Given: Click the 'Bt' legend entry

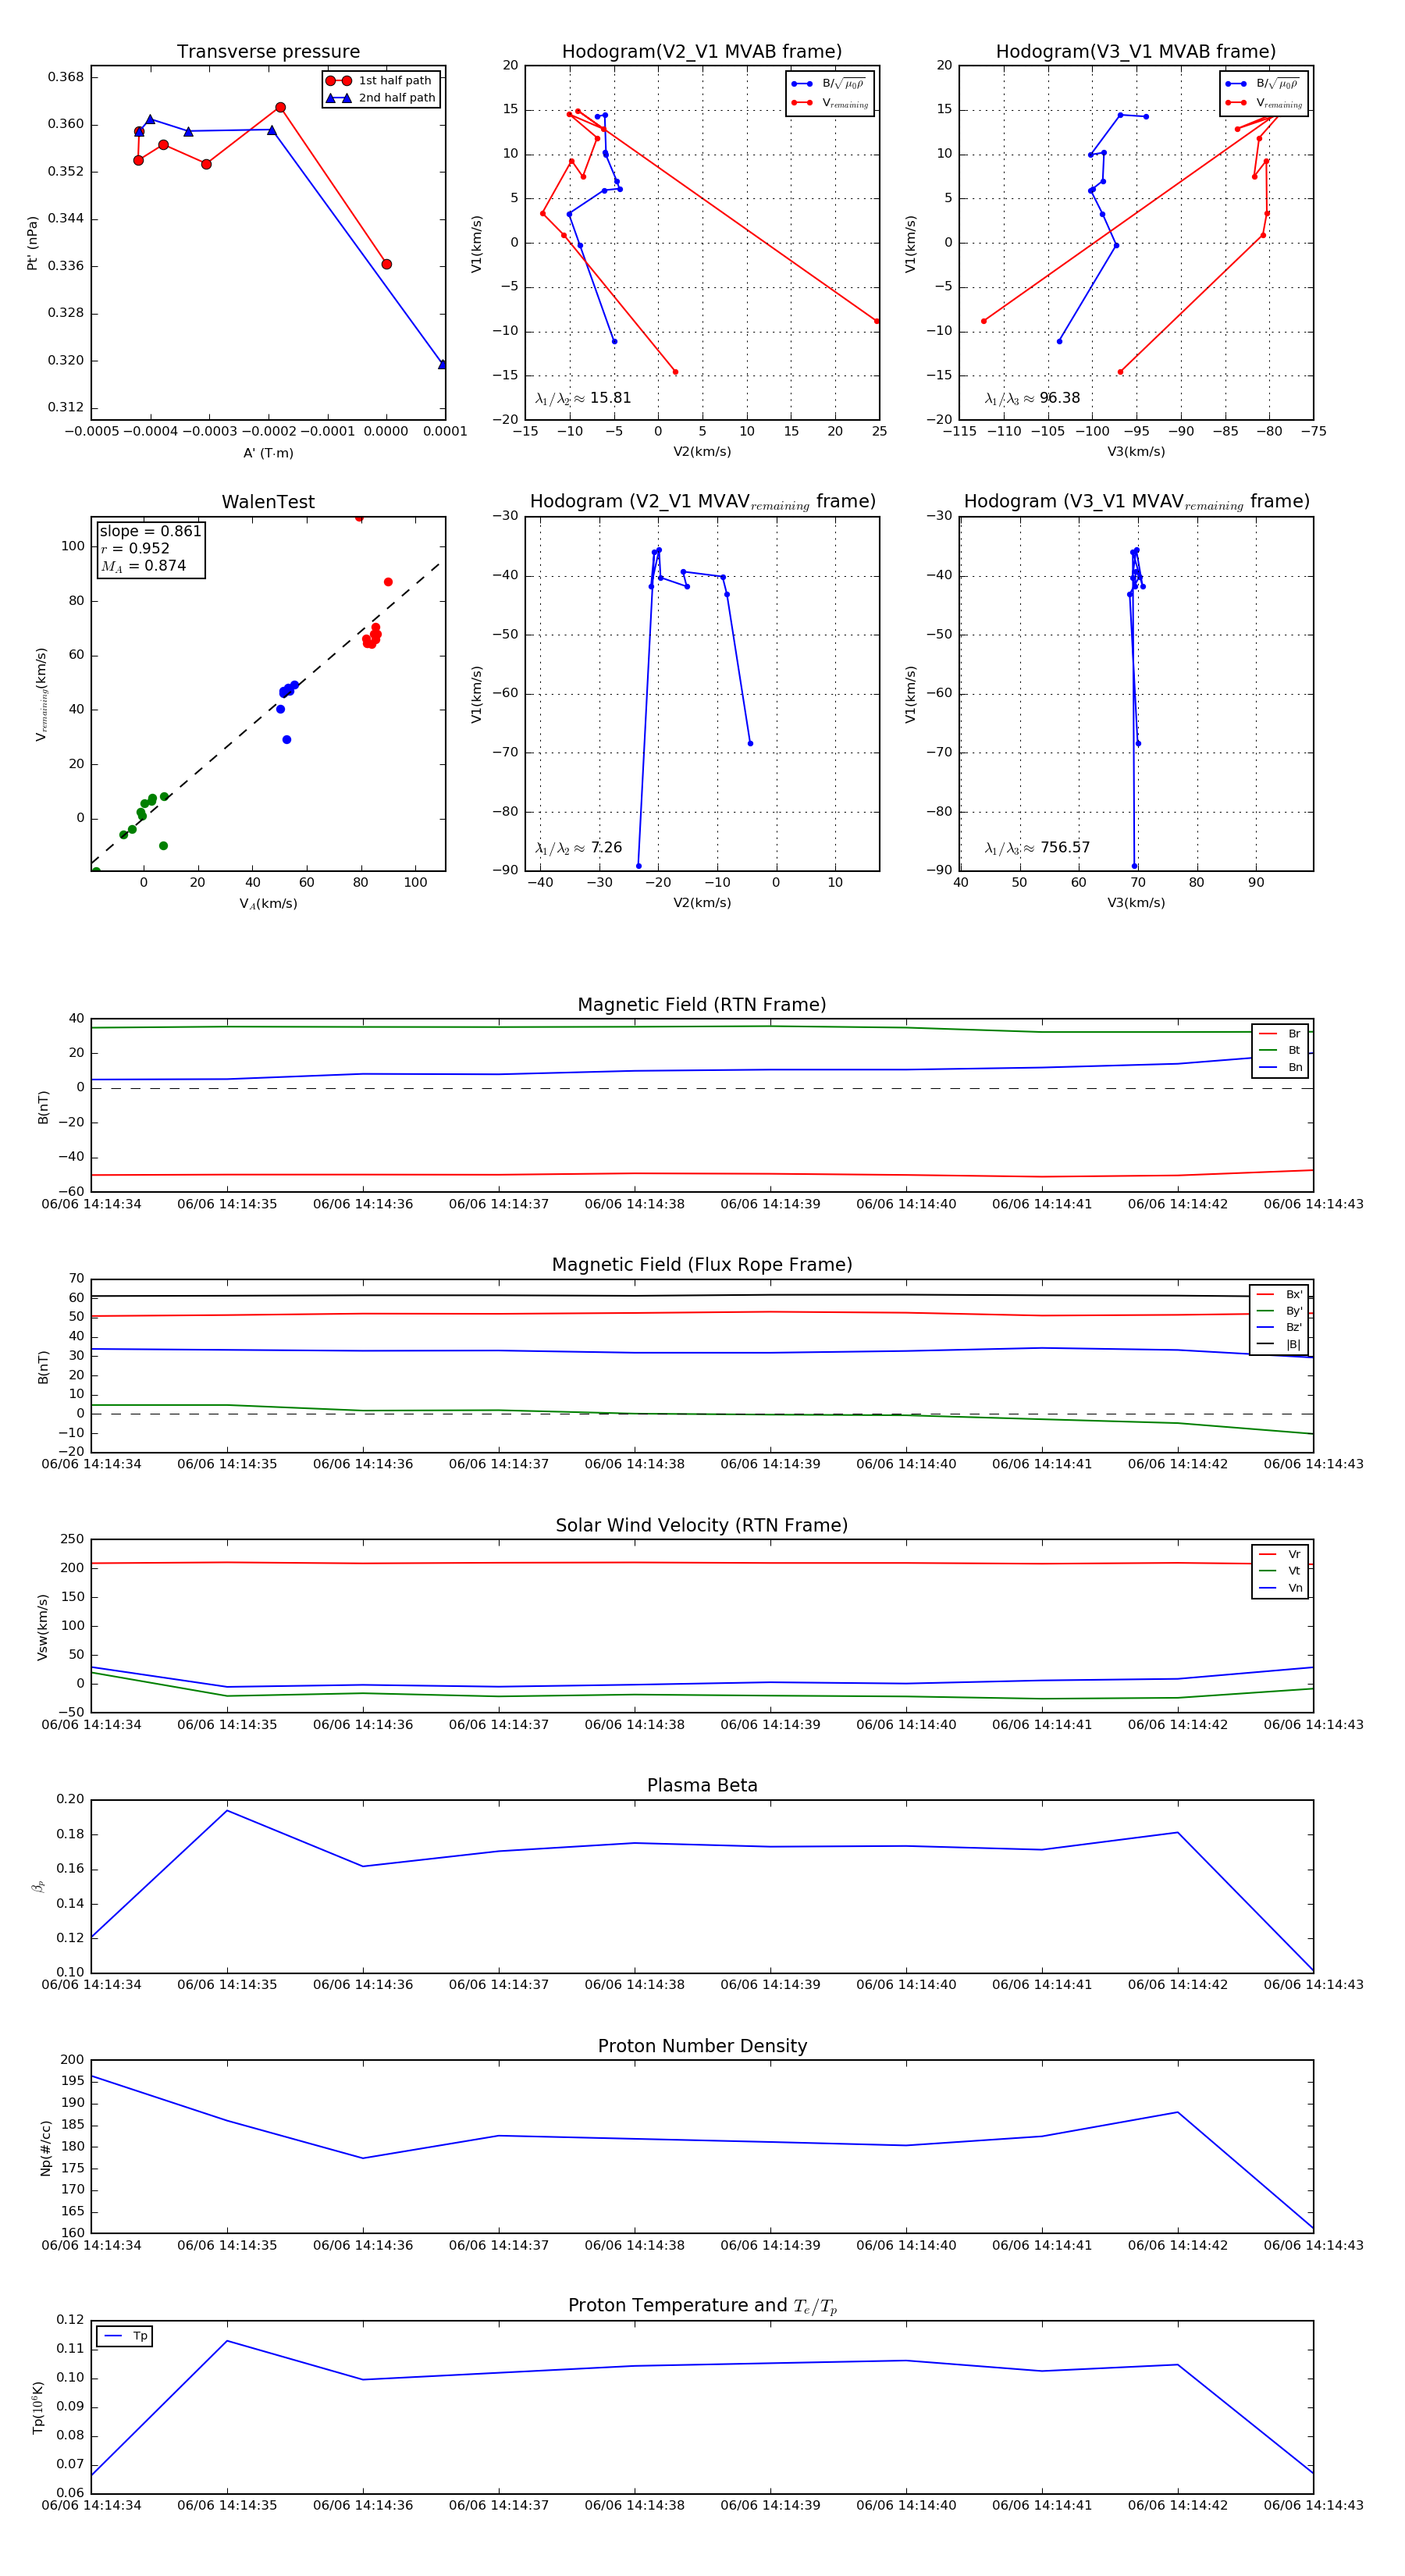Looking at the screenshot, I should click(1280, 1050).
